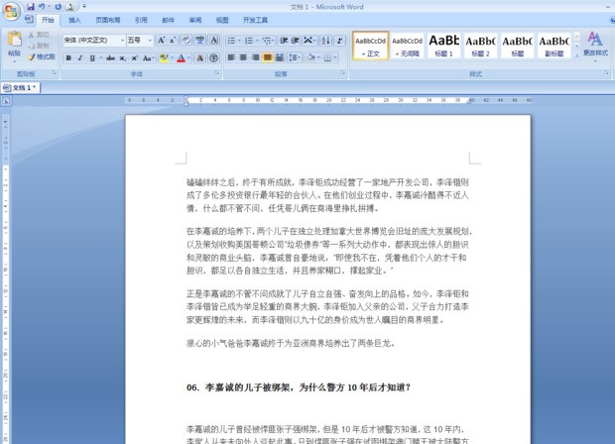Save document via Quick Access toolbar

31,7
